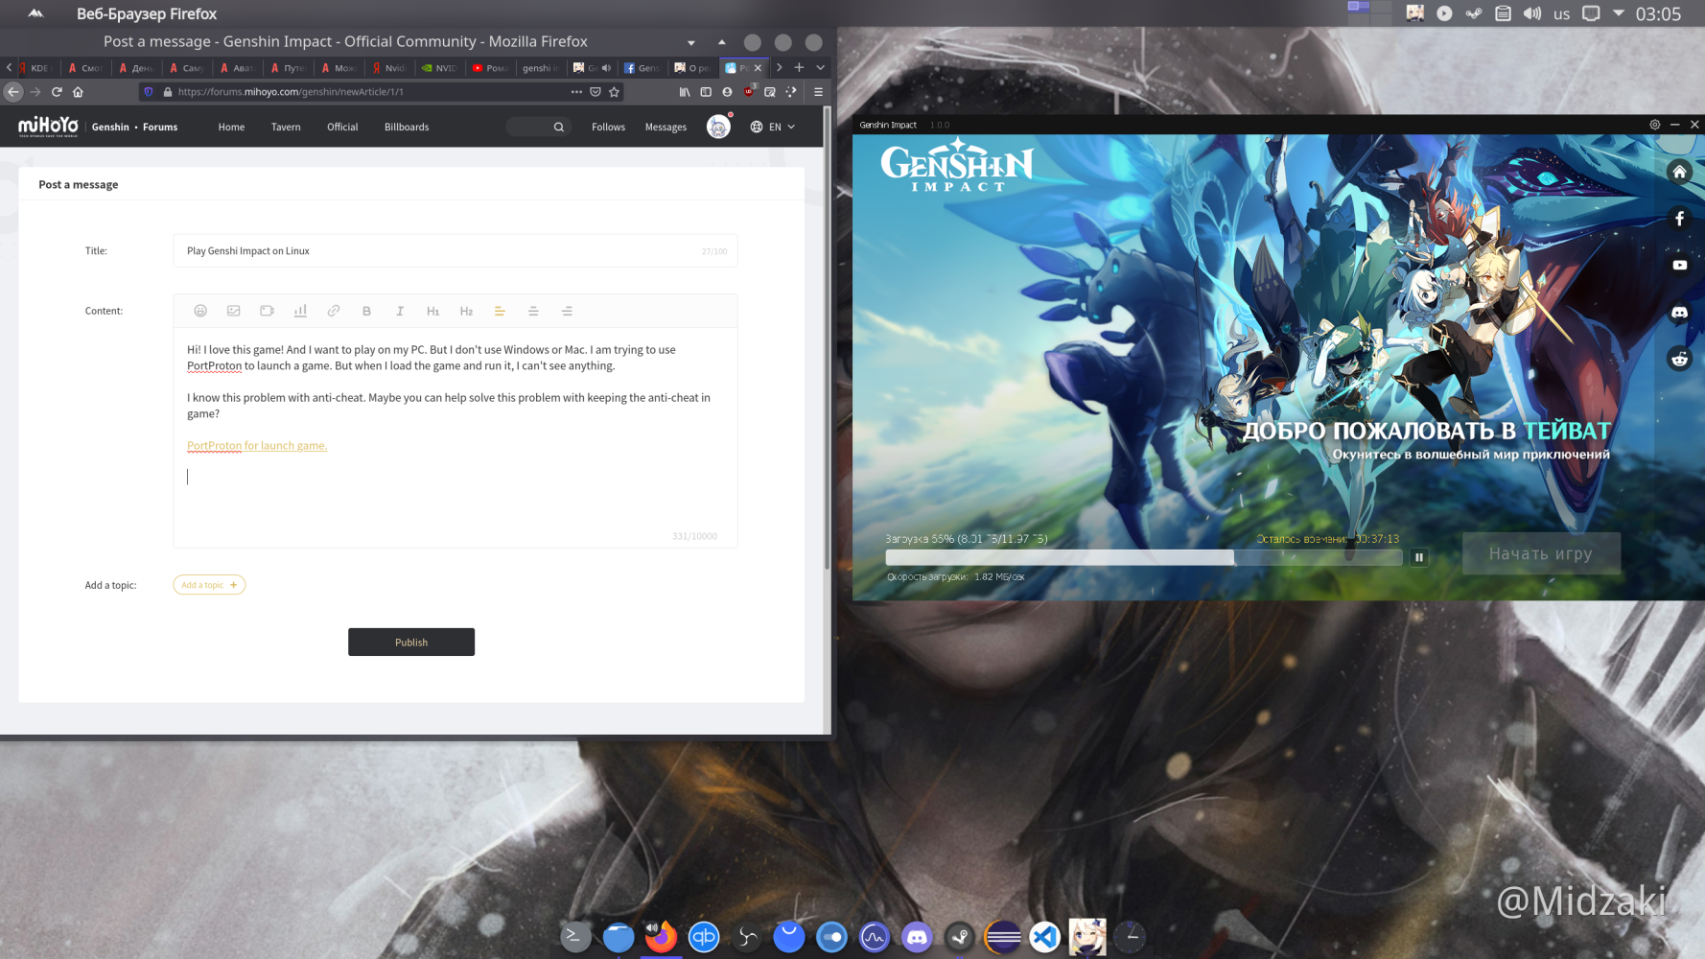The width and height of the screenshot is (1705, 959).
Task: List all tabs dropdown arrow
Action: point(821,67)
